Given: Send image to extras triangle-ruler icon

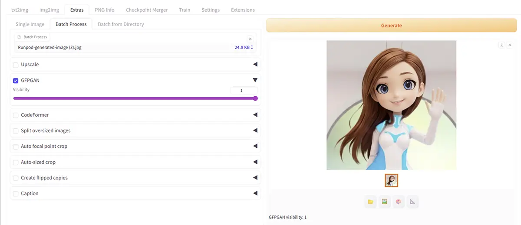Looking at the screenshot, I should pyautogui.click(x=412, y=202).
